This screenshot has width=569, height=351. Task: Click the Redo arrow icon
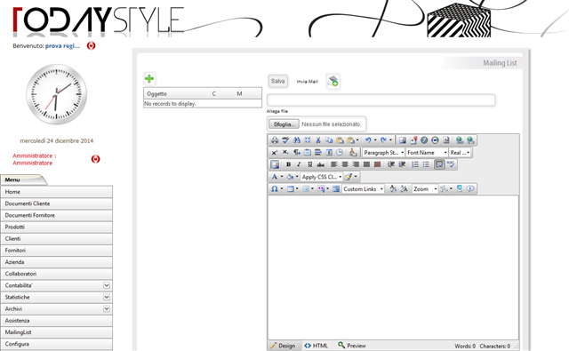[x=383, y=140]
